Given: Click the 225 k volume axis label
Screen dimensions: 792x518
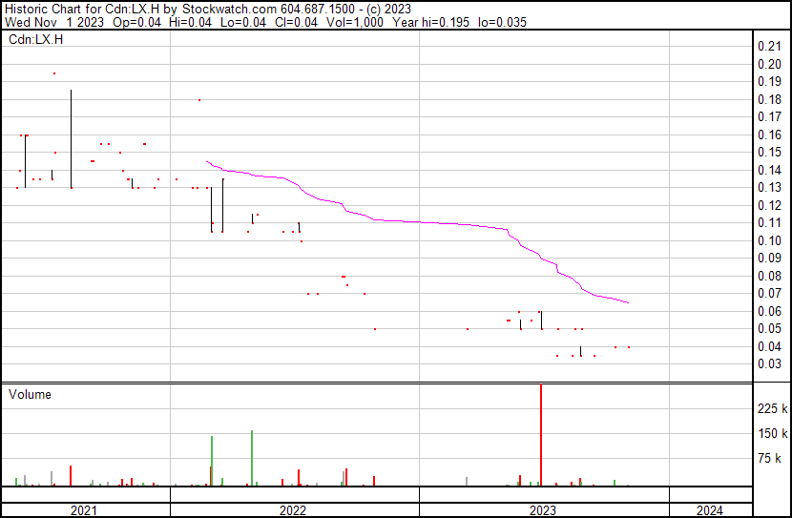Looking at the screenshot, I should click(x=772, y=408).
